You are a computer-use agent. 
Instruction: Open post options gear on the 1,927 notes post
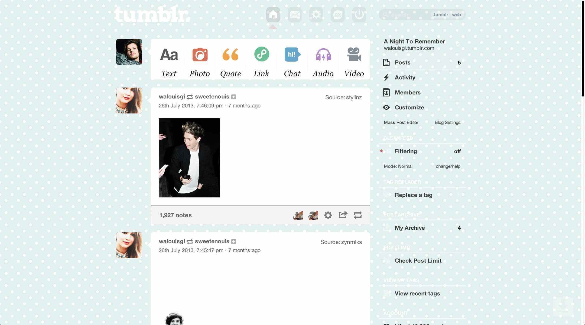(328, 215)
